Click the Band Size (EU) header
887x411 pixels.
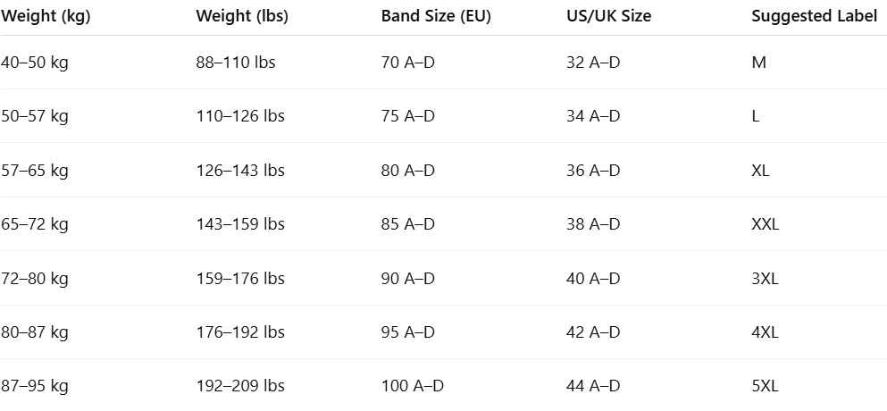pyautogui.click(x=436, y=16)
